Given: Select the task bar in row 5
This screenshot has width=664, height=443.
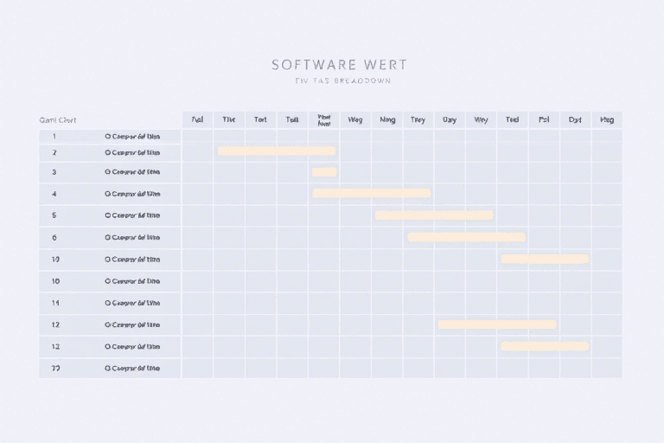Looking at the screenshot, I should click(x=433, y=215).
